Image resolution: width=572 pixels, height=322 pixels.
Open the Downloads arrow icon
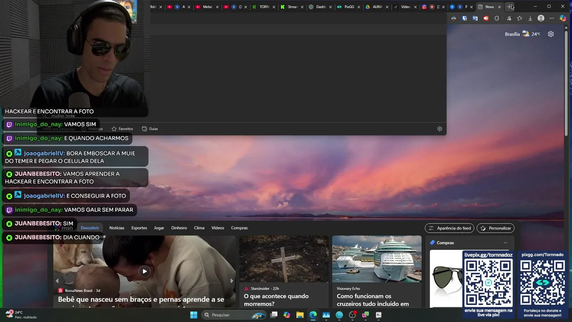530,18
